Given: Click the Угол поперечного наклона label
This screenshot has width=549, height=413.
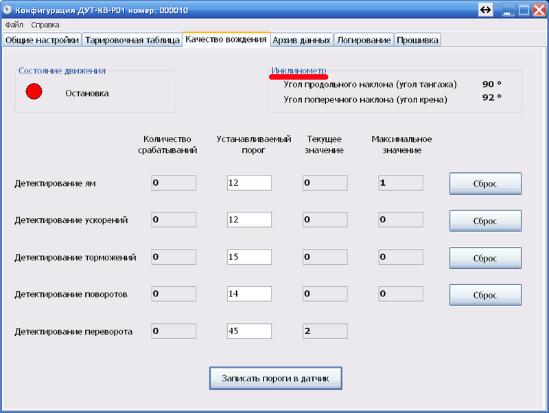Looking at the screenshot, I should 365,99.
